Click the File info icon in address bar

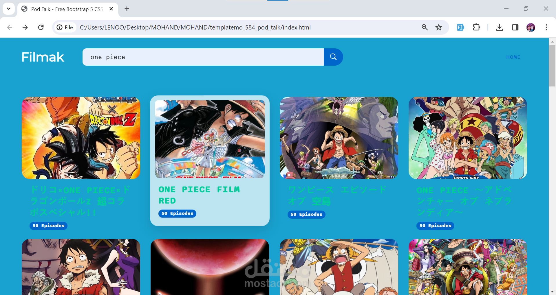pyautogui.click(x=65, y=27)
